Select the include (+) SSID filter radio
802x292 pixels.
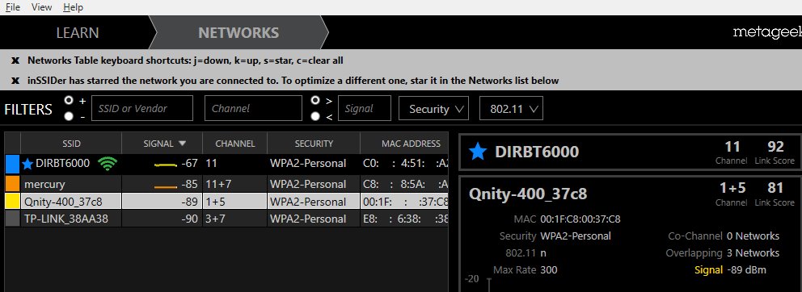coord(69,100)
